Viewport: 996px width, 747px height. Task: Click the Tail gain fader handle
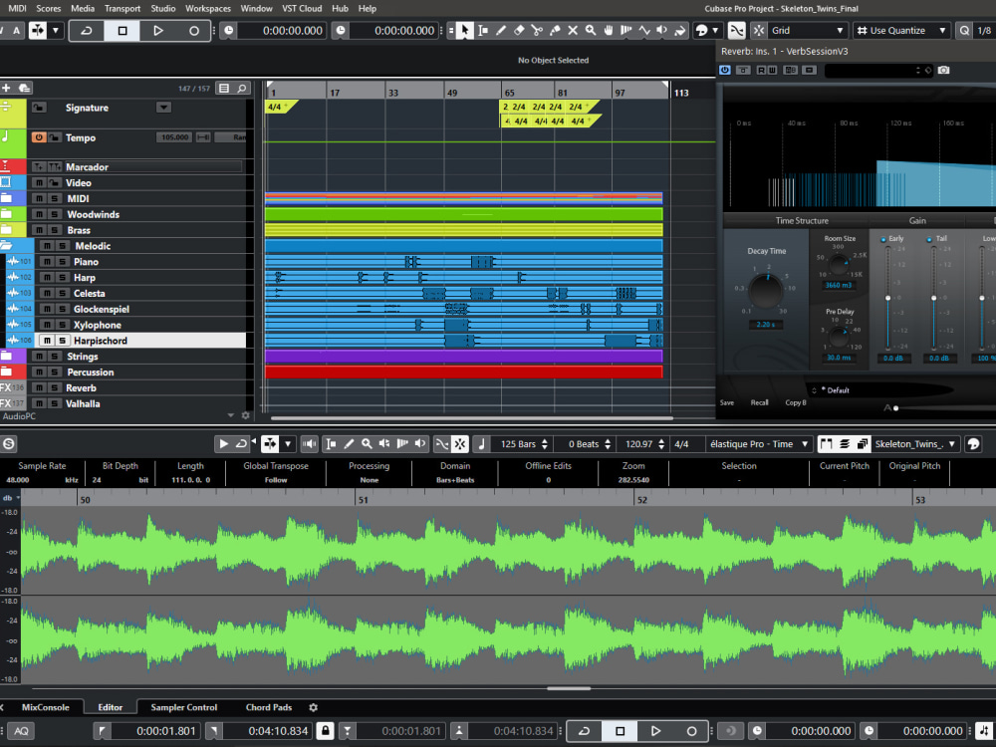click(x=934, y=298)
